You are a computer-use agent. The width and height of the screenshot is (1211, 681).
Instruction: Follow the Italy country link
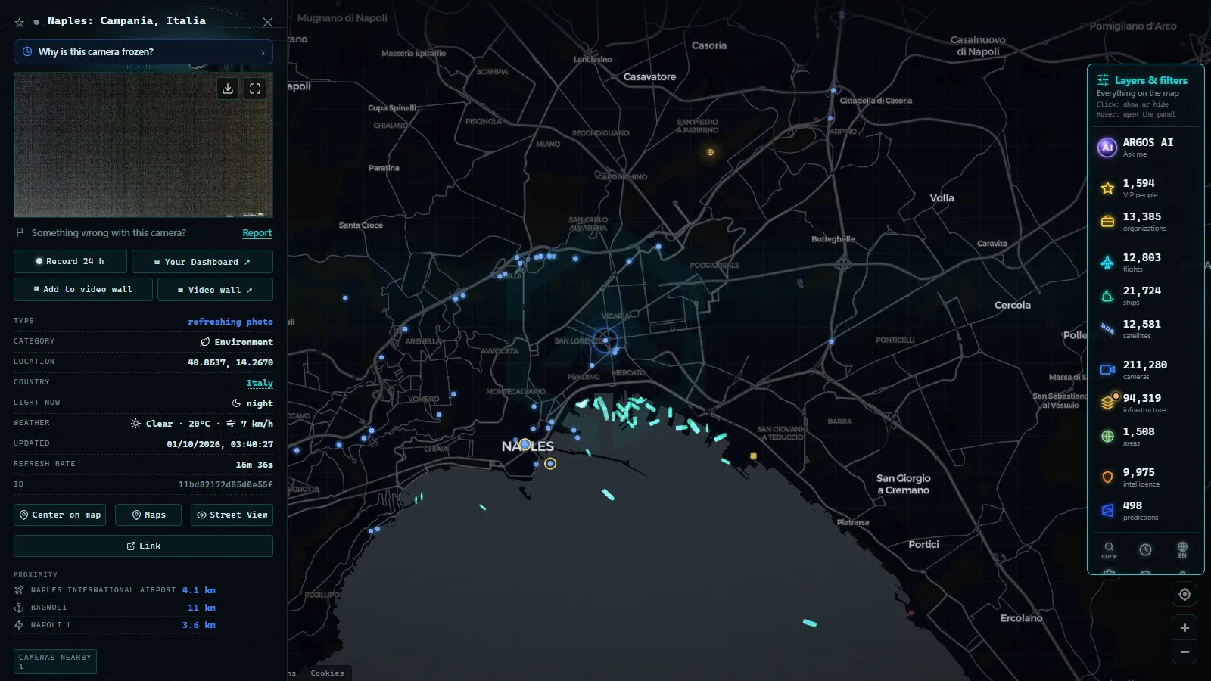pos(260,383)
